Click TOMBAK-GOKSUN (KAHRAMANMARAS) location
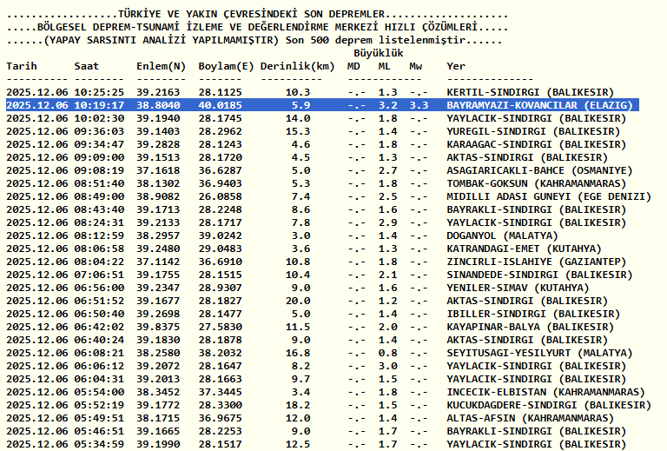The width and height of the screenshot is (667, 451). pos(537,183)
